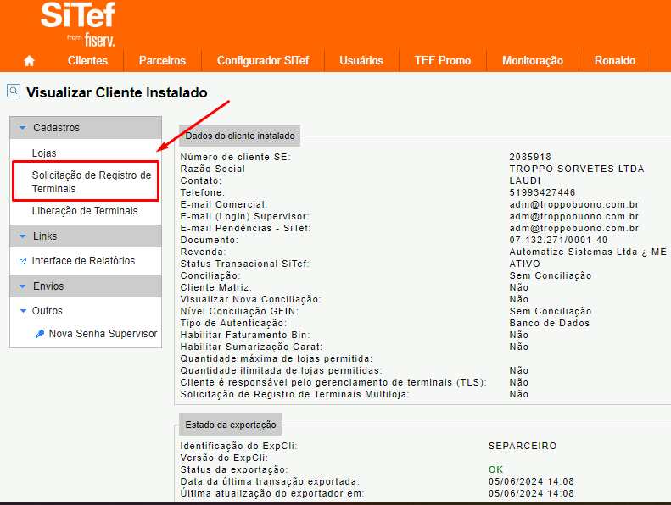671x505 pixels.
Task: Collapse the Links section arrow
Action: click(23, 236)
